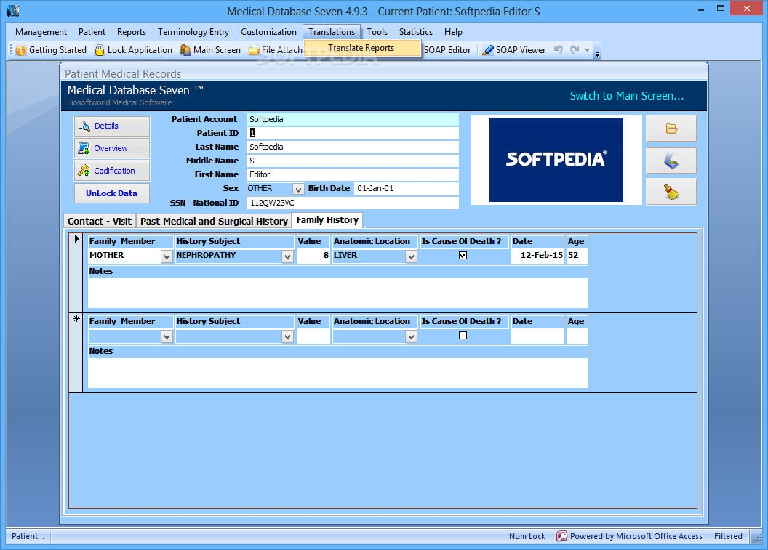Select the current record row marker
768x550 pixels.
pyautogui.click(x=76, y=239)
